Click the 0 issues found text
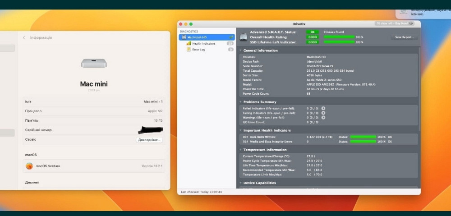 [334, 32]
